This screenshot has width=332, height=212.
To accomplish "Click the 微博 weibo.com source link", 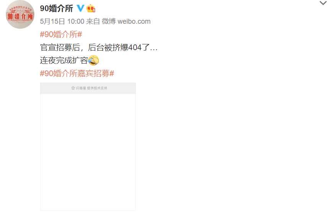I will (126, 21).
